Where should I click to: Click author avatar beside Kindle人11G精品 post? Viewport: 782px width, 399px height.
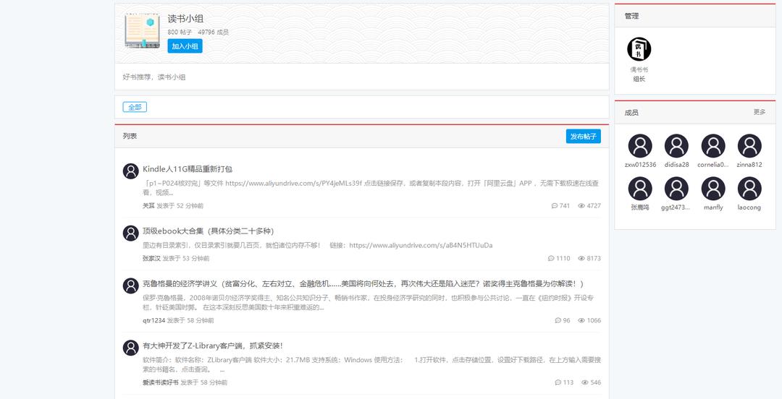tap(130, 171)
